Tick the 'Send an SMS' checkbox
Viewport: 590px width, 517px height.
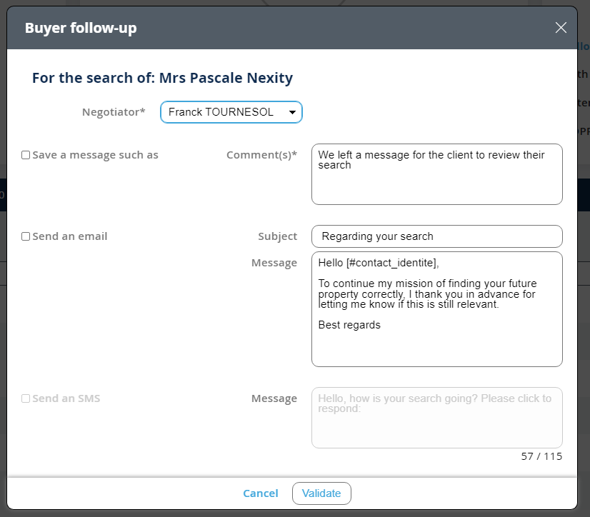click(x=26, y=398)
